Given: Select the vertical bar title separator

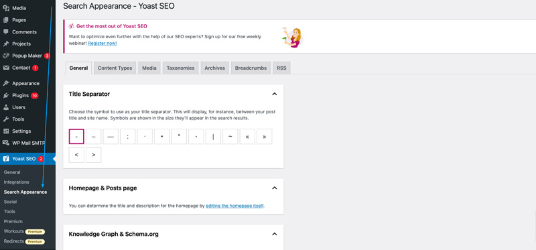Looking at the screenshot, I should [x=213, y=137].
